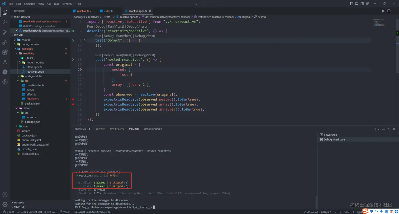Image resolution: width=399 pixels, height=214 pixels.
Task: Close the reactive.spec.ts editor tab
Action: pos(150,11)
